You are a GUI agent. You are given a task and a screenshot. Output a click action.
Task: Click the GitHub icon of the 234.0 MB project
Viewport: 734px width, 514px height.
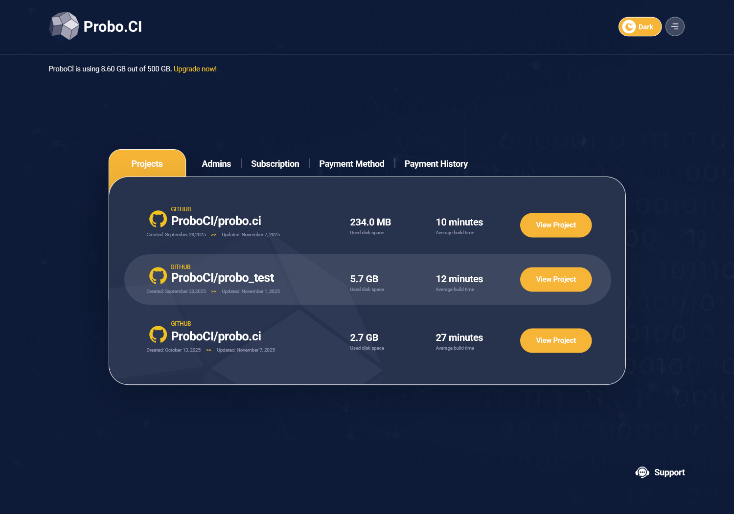(x=158, y=219)
